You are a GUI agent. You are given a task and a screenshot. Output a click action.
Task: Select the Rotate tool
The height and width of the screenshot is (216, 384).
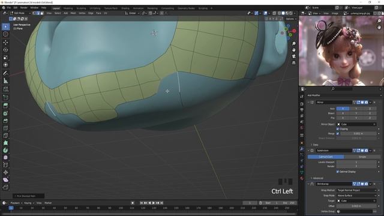pyautogui.click(x=5, y=50)
